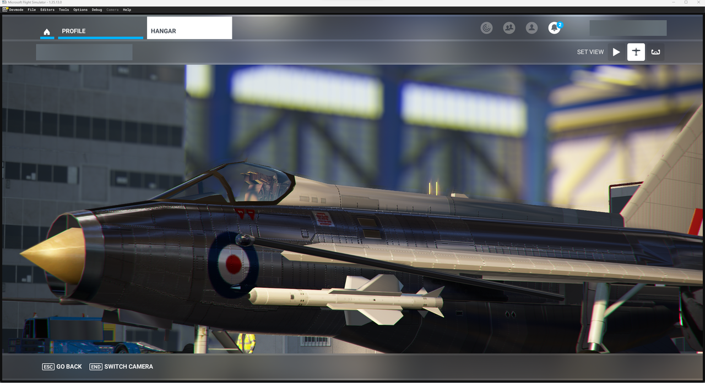Open the single user profile icon
Screen dimensions: 705x383
point(532,28)
